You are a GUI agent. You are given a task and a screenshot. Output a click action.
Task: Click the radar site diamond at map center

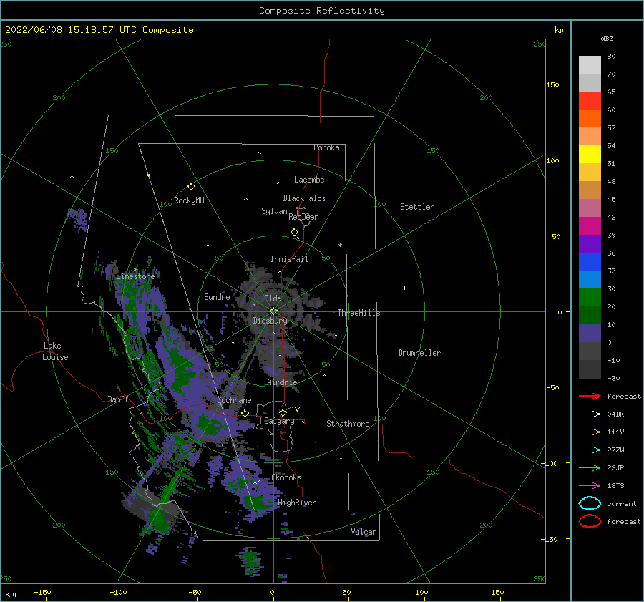point(273,311)
